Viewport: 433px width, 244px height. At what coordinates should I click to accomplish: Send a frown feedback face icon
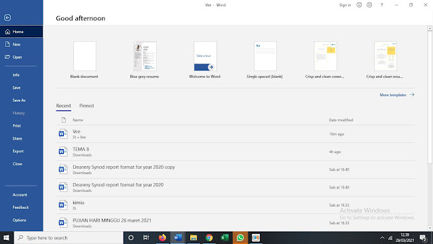point(369,5)
